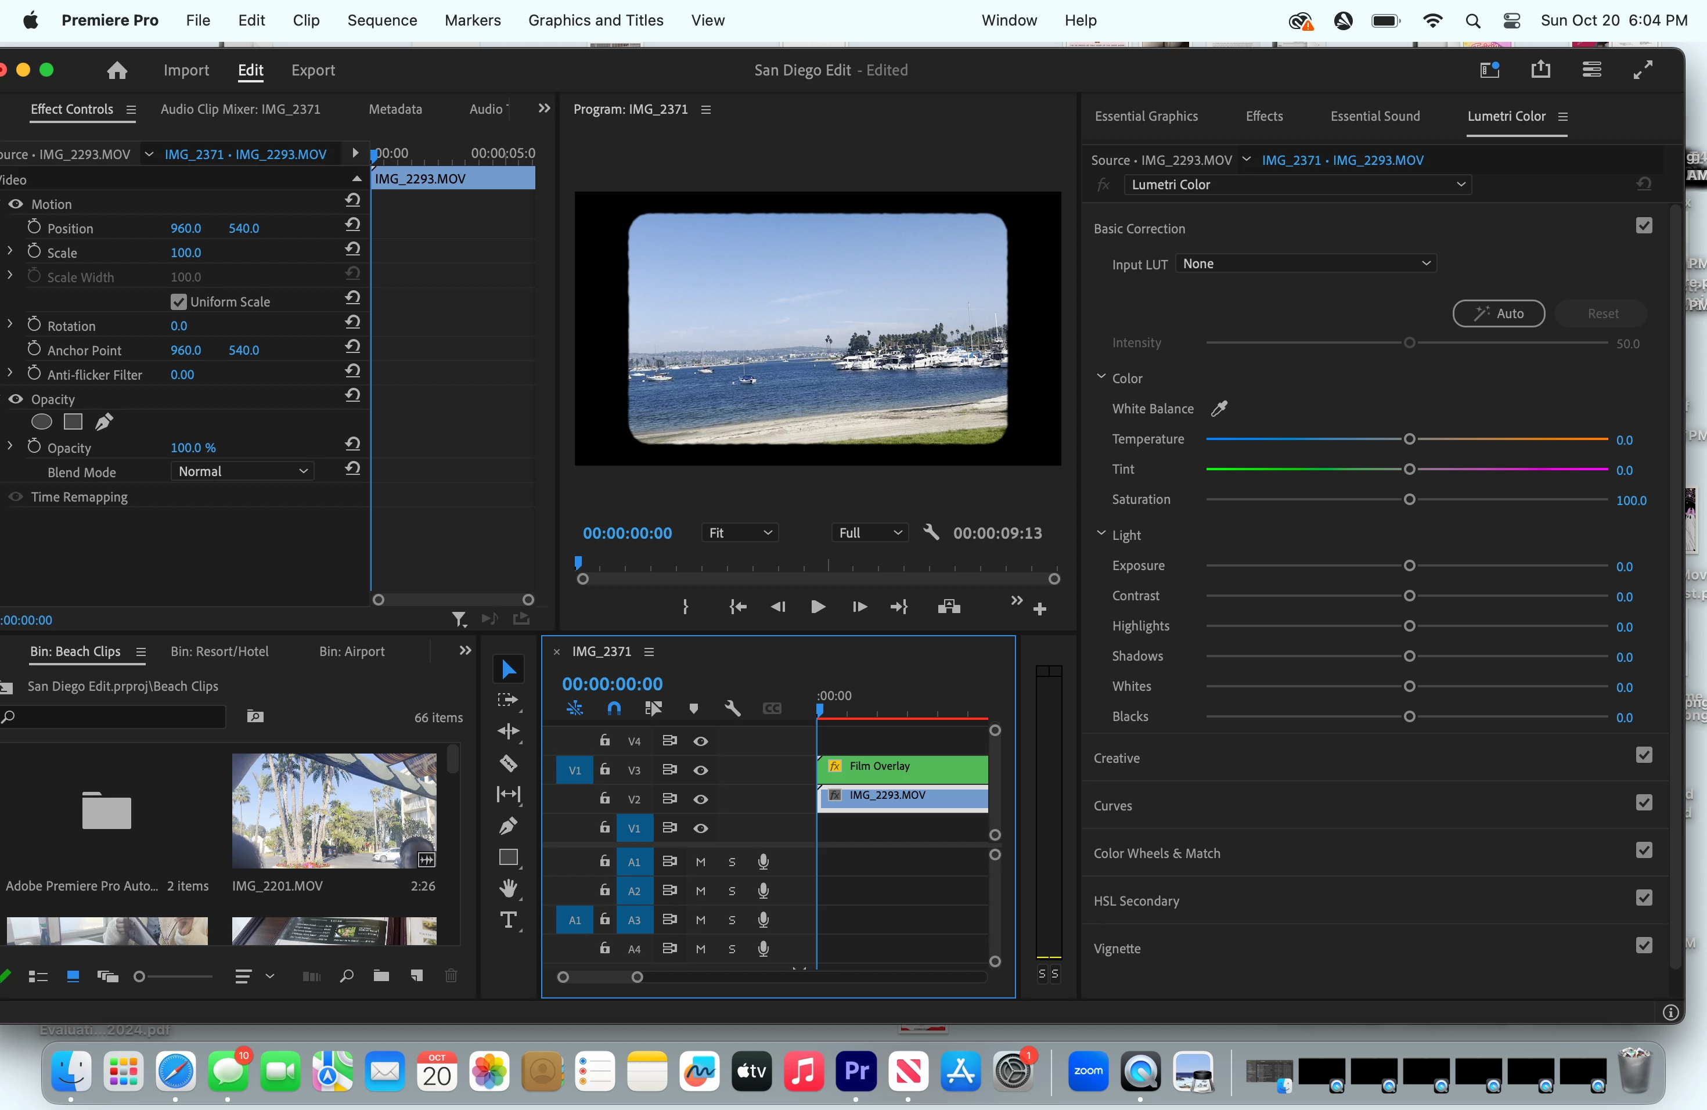Image resolution: width=1707 pixels, height=1110 pixels.
Task: Toggle Snap in Timeline magnet icon
Action: click(614, 708)
